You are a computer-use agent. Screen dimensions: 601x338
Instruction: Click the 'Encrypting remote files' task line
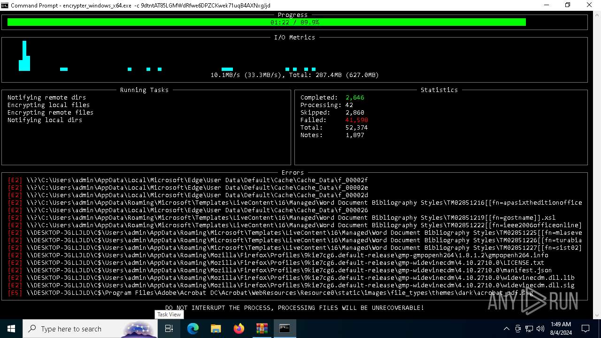point(50,113)
